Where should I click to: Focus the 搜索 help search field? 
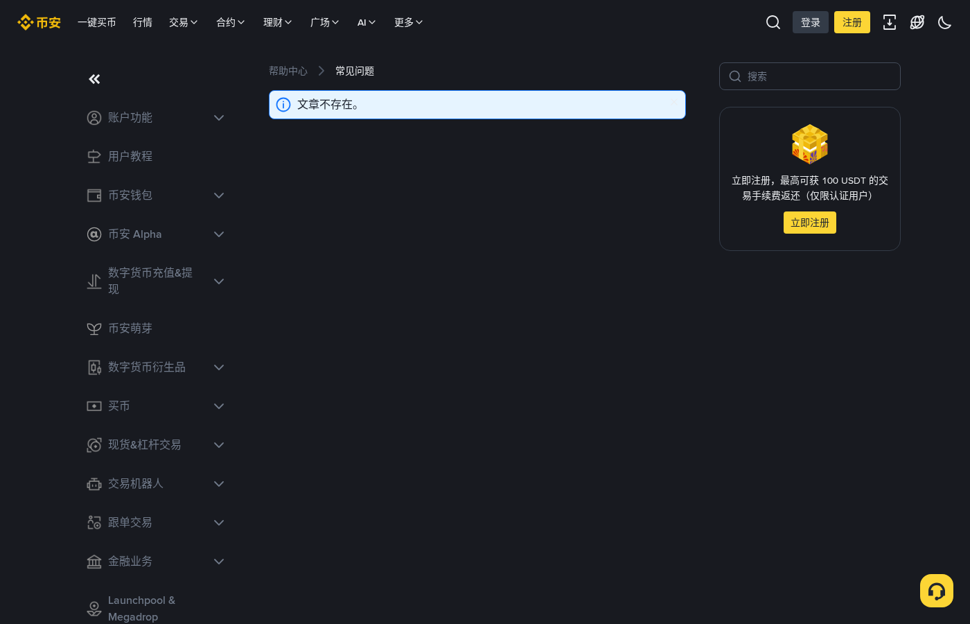click(810, 76)
